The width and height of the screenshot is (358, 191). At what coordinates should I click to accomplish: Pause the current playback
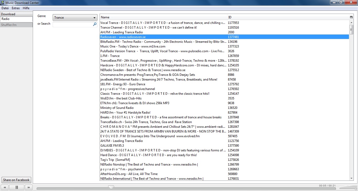(x=17, y=187)
